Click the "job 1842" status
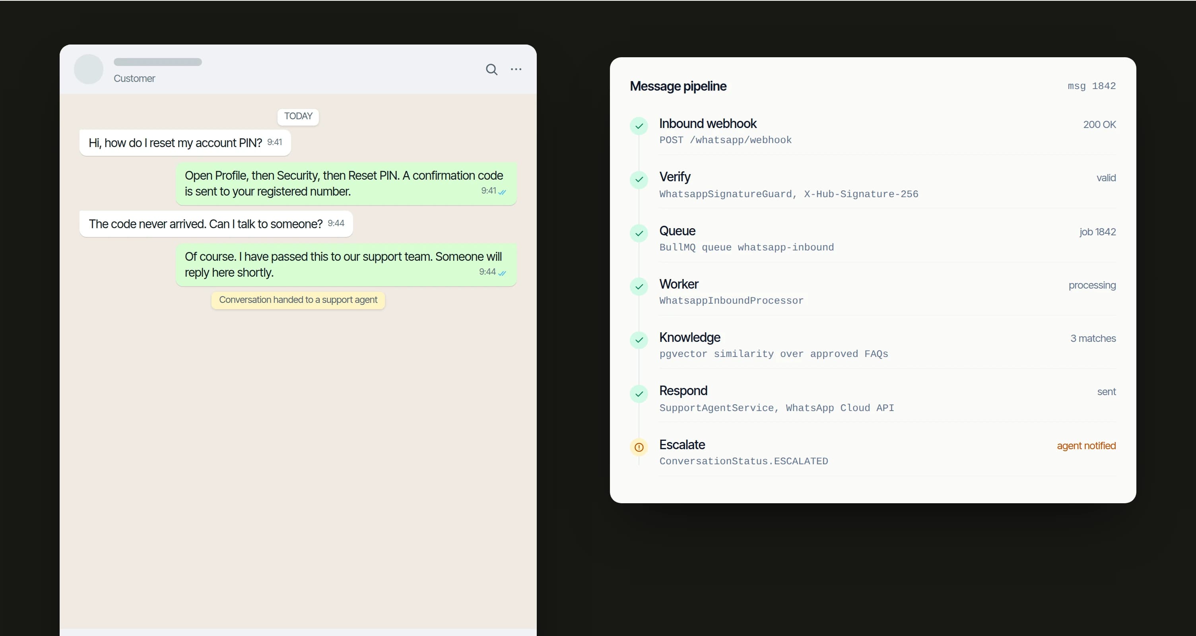 (1097, 232)
